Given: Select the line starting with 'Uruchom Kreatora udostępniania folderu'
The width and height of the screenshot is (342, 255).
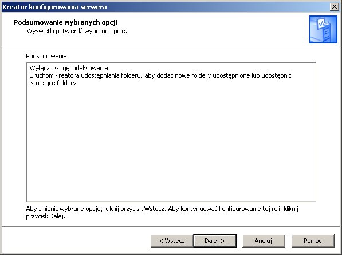Looking at the screenshot, I should [160, 75].
